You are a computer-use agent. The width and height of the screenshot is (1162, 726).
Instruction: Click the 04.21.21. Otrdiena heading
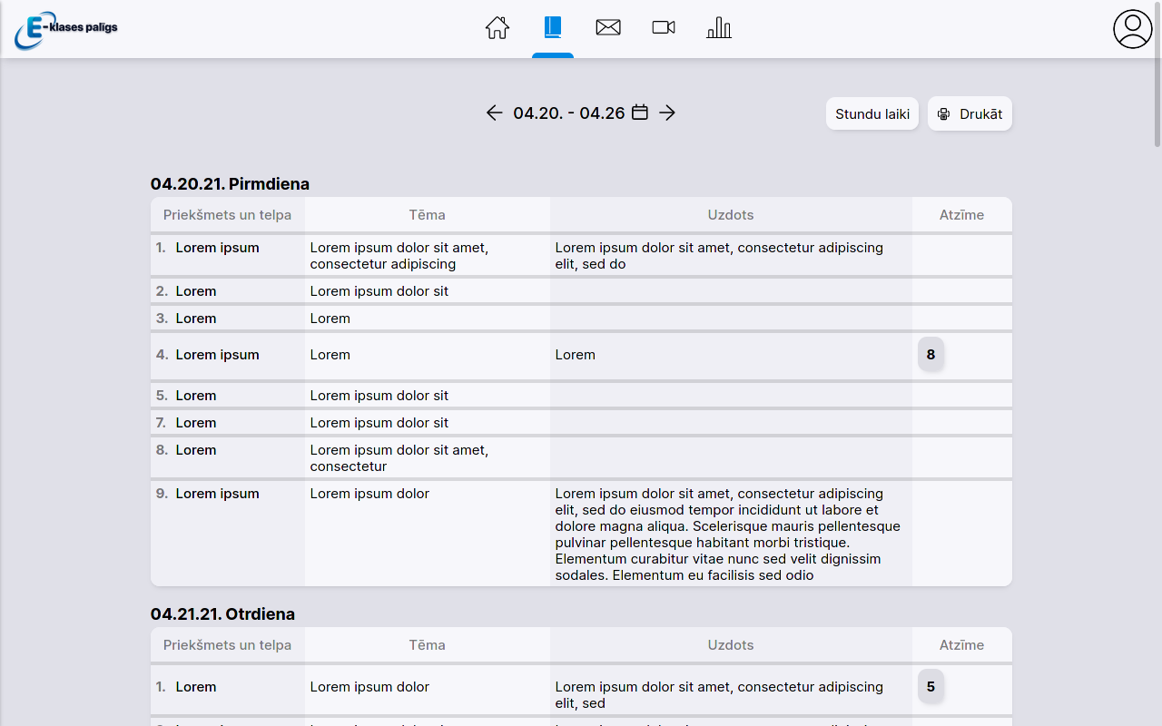click(222, 614)
